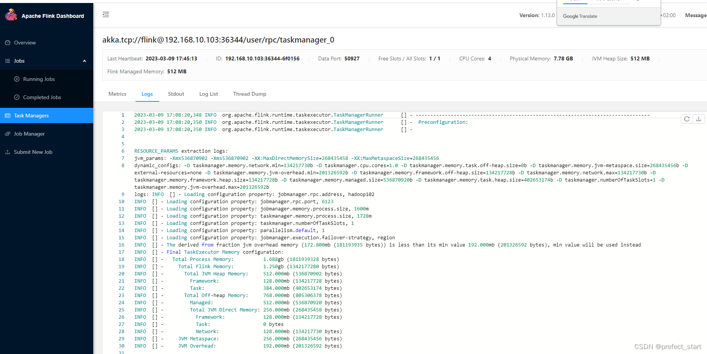Click the taskmanager_0 akka address heading
The height and width of the screenshot is (354, 707).
(218, 40)
